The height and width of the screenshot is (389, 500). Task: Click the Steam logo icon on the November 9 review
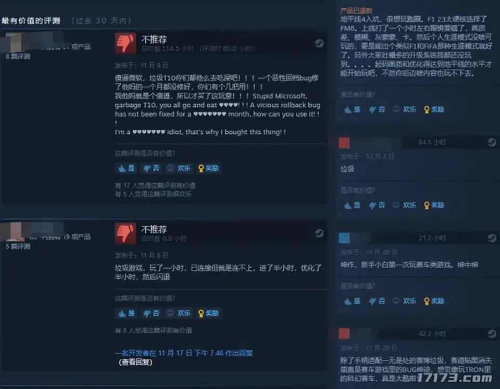(319, 43)
